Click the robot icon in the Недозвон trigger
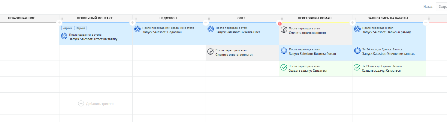The height and width of the screenshot is (122, 447). click(x=137, y=29)
